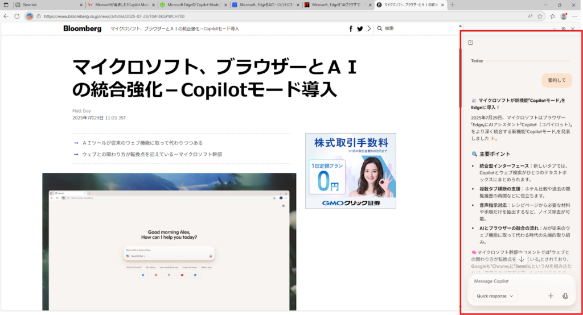This screenshot has width=583, height=315.
Task: Open the Quick response mode dropdown
Action: point(495,296)
